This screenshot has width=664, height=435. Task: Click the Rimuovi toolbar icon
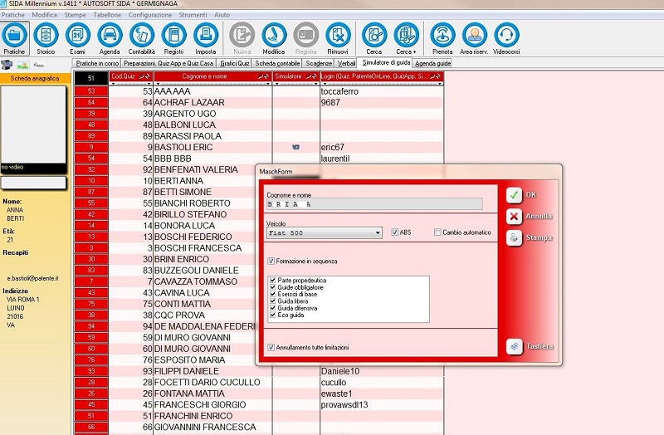(337, 36)
